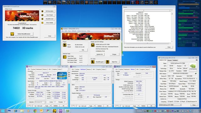Open the Tools dropdown arrow in the CPU-Z Memory window
The height and width of the screenshot is (113, 201).
[138, 106]
